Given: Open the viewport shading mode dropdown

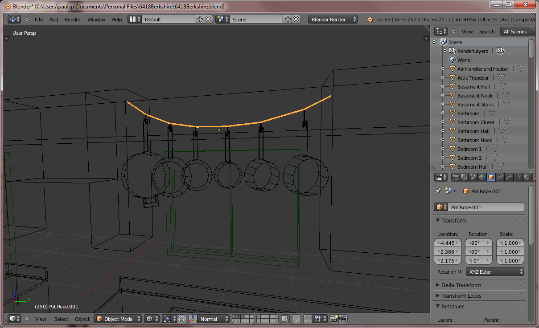Looking at the screenshot, I should tap(152, 319).
